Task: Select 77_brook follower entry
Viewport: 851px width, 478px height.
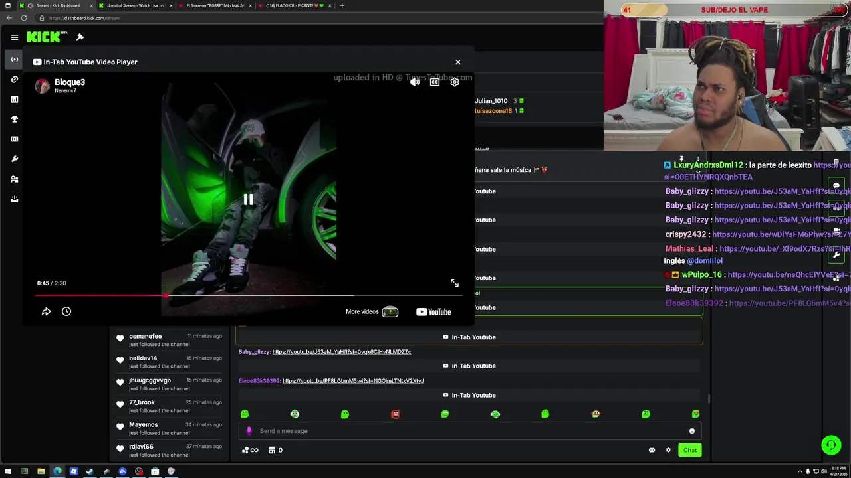Action: [x=169, y=406]
